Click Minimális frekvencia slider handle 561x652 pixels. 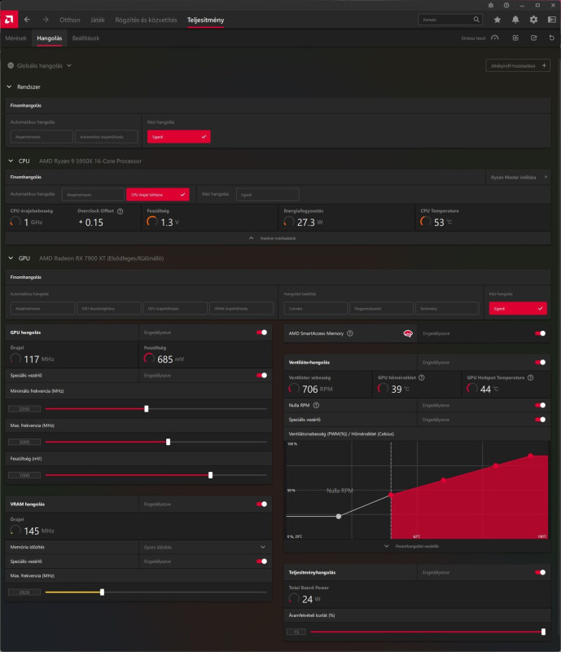click(147, 409)
